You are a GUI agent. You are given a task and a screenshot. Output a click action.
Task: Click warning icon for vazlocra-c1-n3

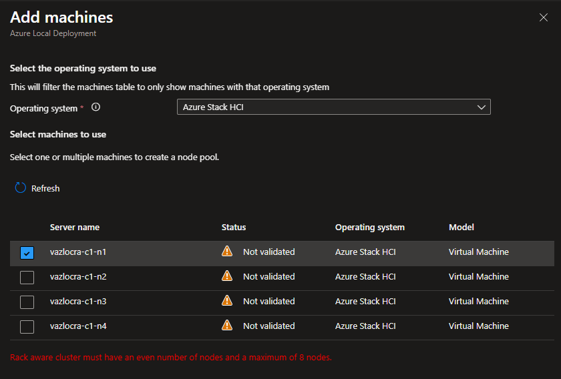(x=227, y=301)
